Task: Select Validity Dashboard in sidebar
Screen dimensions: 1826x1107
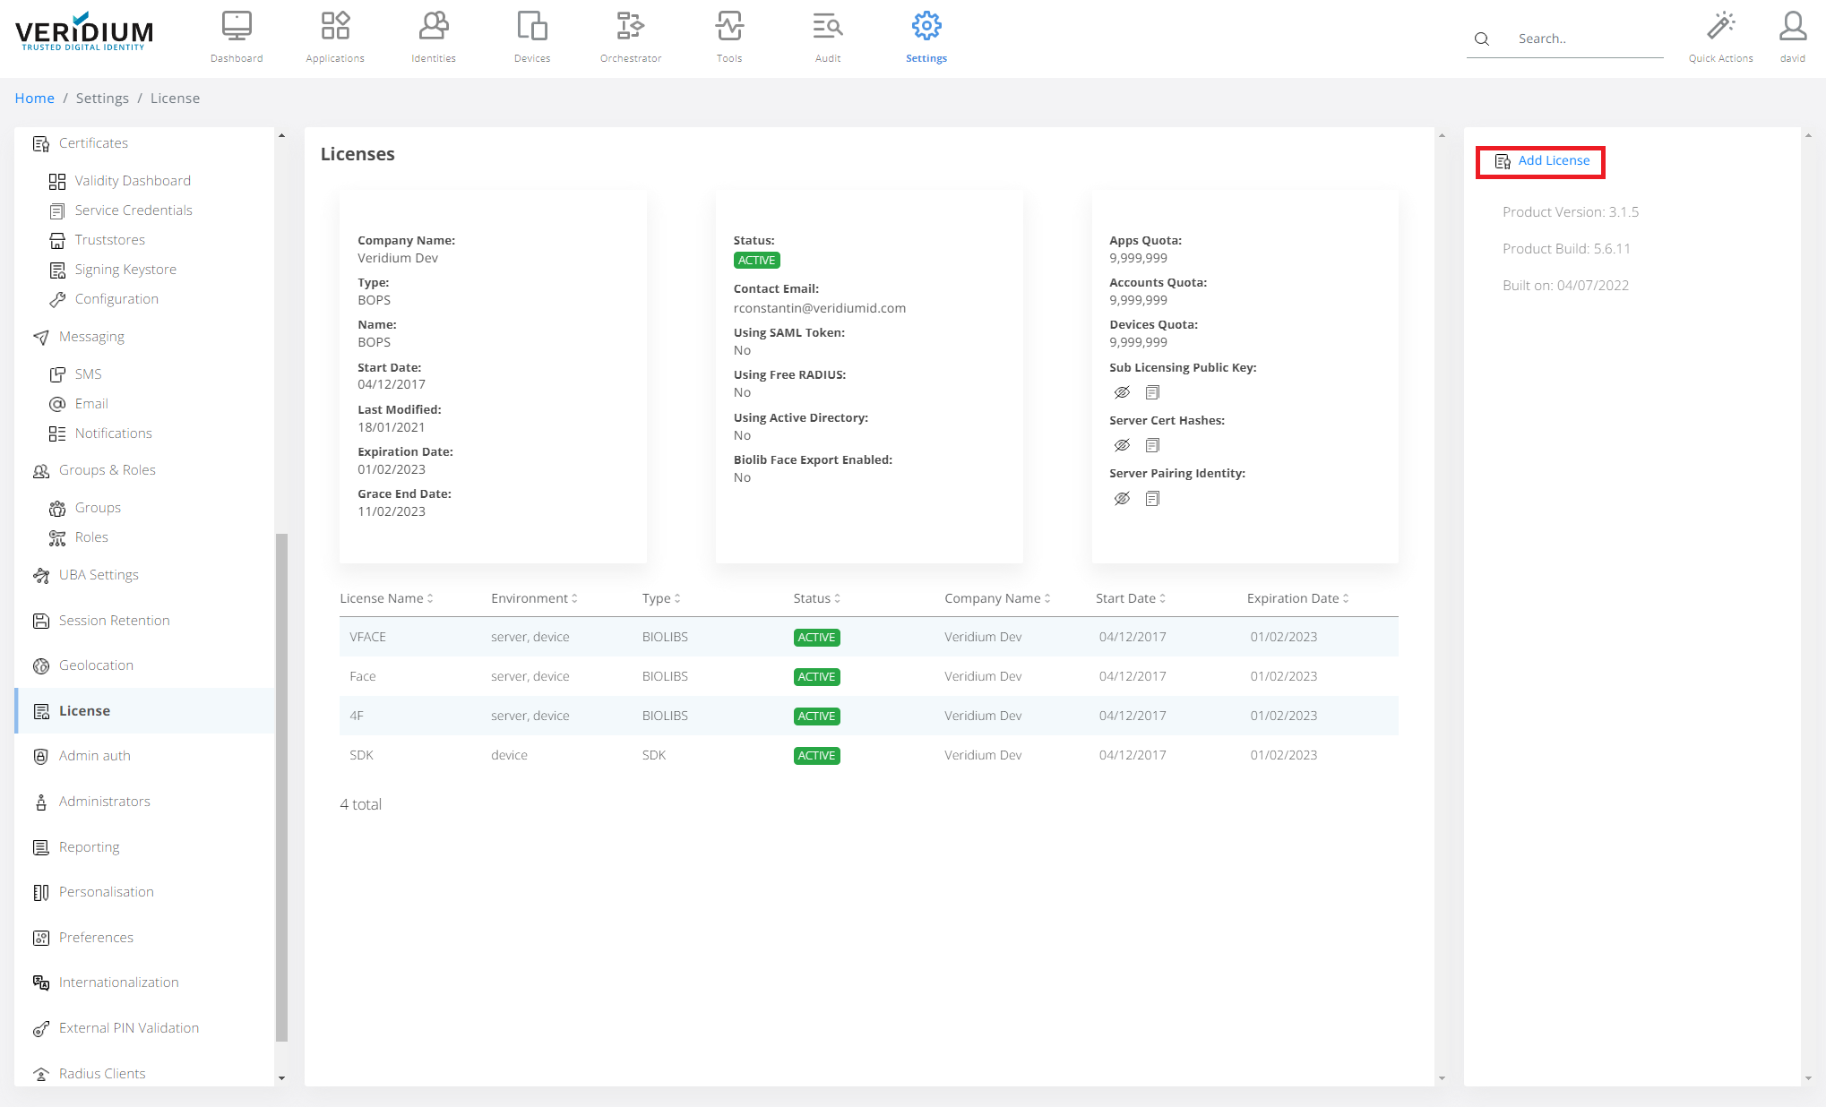Action: (133, 181)
